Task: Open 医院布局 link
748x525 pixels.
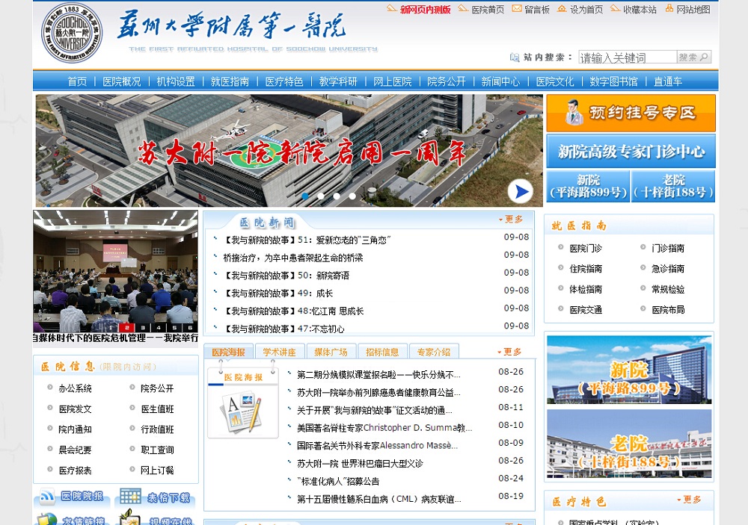Action: pos(668,310)
